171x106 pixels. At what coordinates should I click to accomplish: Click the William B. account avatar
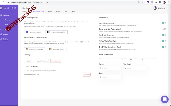(155, 8)
